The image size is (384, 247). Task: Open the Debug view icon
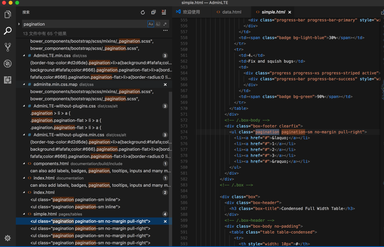pos(8,64)
